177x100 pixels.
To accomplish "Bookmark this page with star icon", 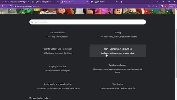I will pos(157,6).
